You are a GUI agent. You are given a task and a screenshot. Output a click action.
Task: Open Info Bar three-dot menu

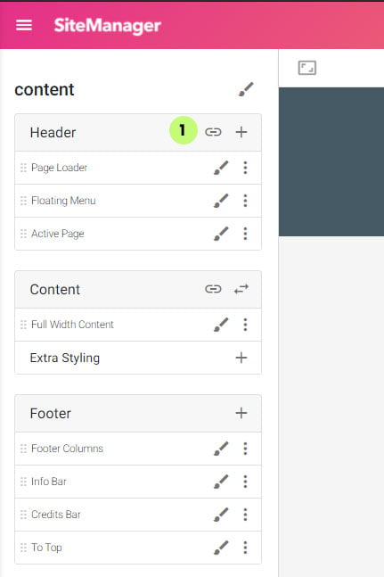click(x=245, y=482)
